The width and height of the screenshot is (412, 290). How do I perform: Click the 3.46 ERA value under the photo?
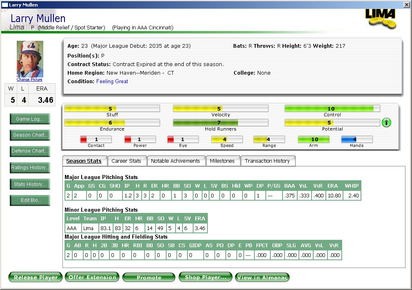coord(45,100)
